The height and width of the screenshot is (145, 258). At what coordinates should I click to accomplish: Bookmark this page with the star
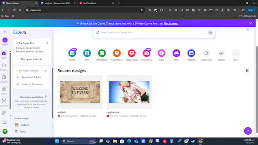142,10
